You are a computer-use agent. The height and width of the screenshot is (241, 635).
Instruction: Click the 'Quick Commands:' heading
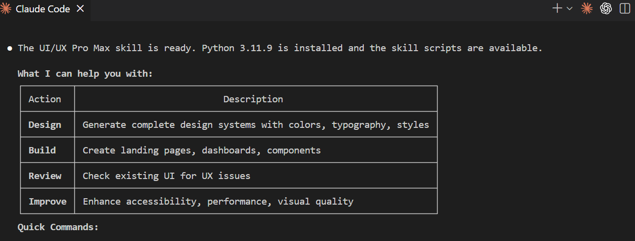[x=58, y=227]
